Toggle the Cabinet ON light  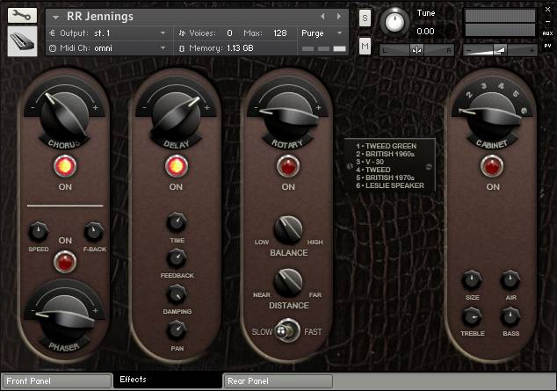[x=492, y=166]
